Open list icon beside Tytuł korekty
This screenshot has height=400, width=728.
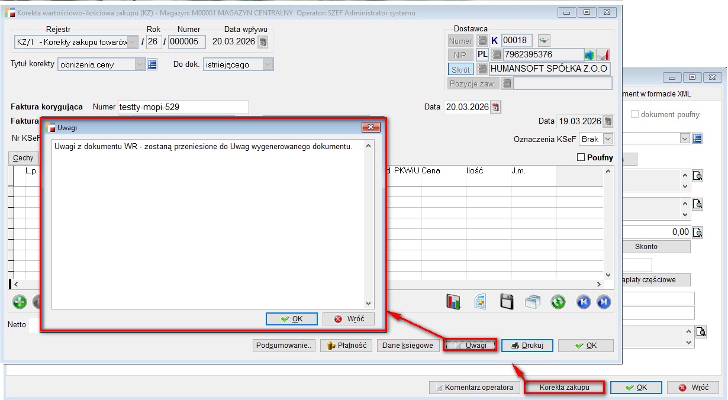(x=152, y=64)
